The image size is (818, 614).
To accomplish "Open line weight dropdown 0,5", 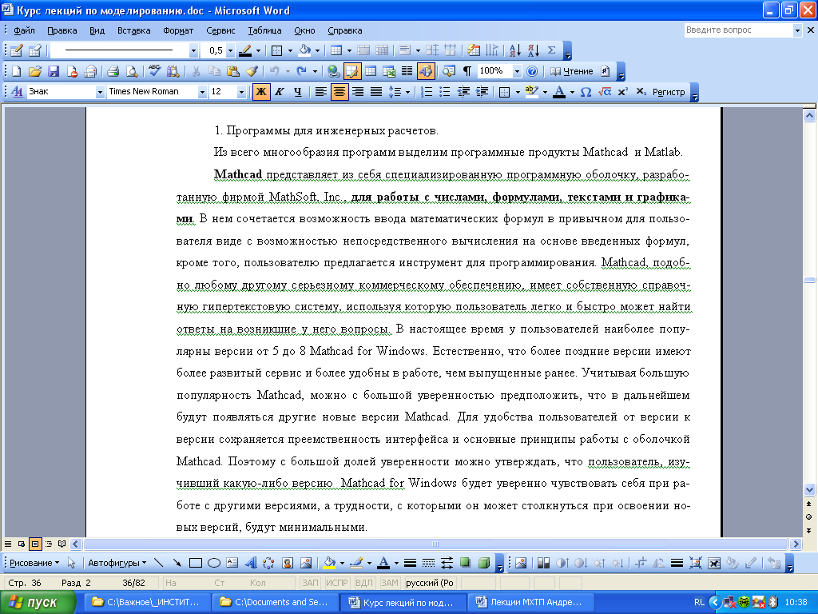I will point(230,50).
